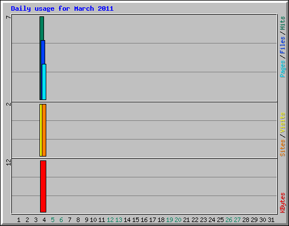Click day 3 on the x-axis

[x=36, y=220]
